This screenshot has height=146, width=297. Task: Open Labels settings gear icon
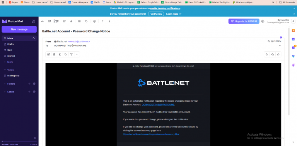(34, 92)
